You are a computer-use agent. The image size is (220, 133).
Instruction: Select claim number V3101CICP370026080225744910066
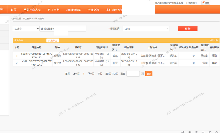37,63
